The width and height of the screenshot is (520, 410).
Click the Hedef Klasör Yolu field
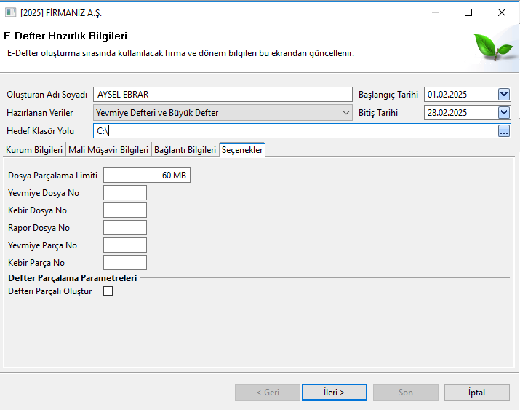(295, 131)
